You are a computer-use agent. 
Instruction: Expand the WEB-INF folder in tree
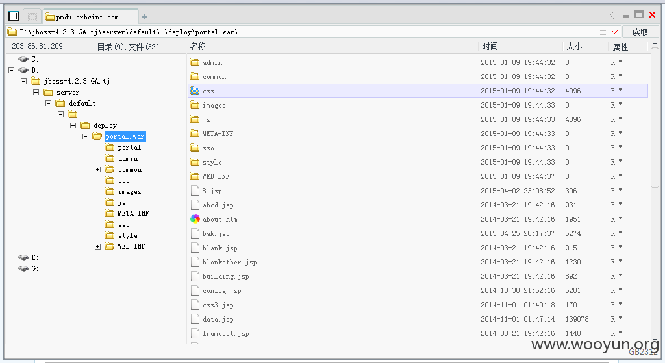[97, 246]
